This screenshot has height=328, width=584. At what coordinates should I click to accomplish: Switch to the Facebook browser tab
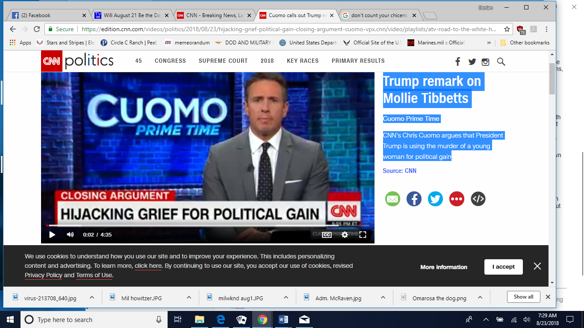(x=47, y=15)
